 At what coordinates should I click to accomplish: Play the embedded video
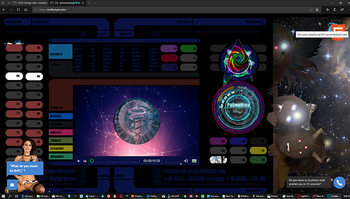point(78,161)
